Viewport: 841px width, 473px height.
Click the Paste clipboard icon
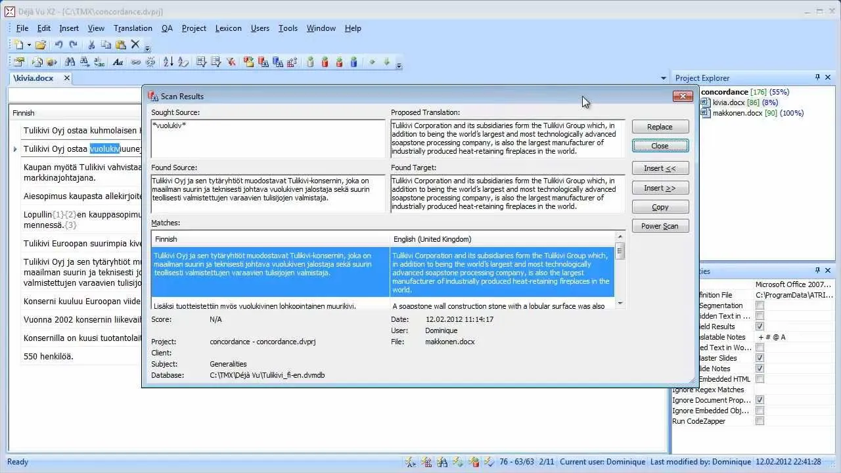pos(121,45)
